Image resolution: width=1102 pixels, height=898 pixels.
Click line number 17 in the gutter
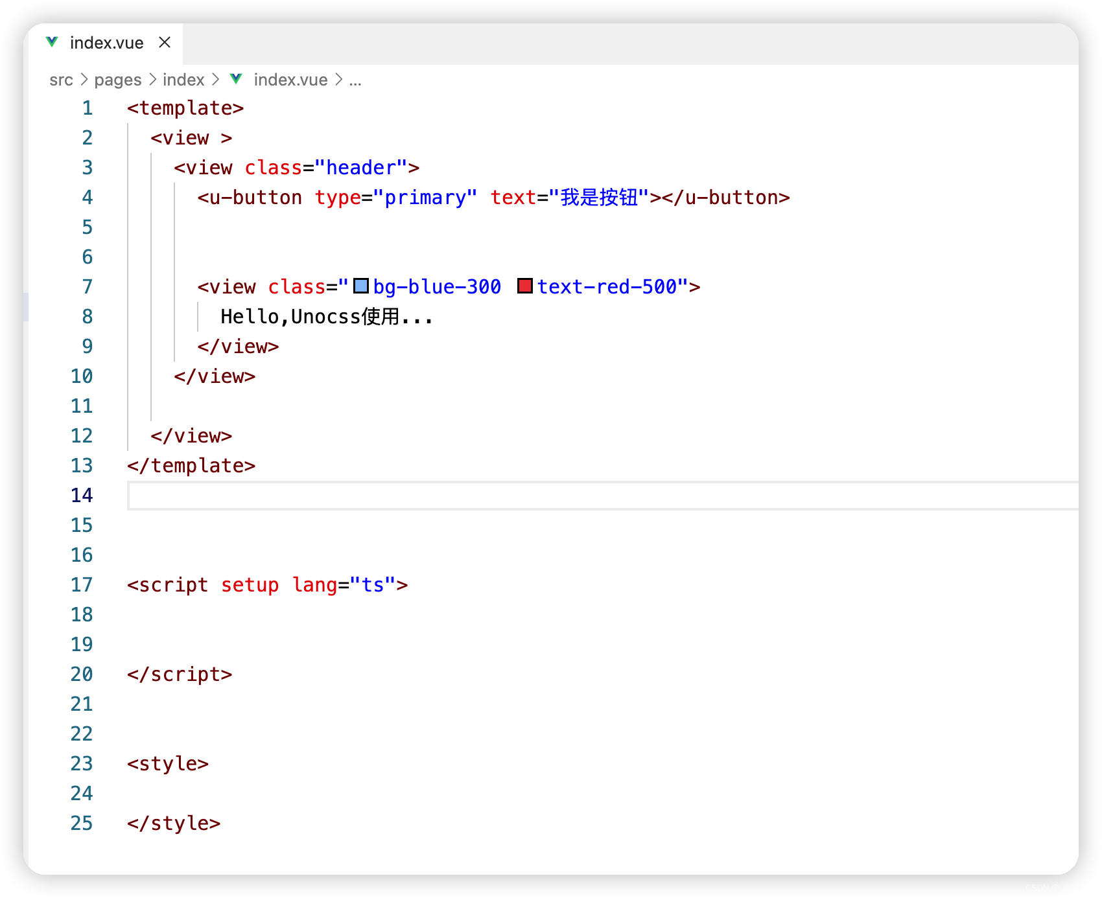point(82,585)
